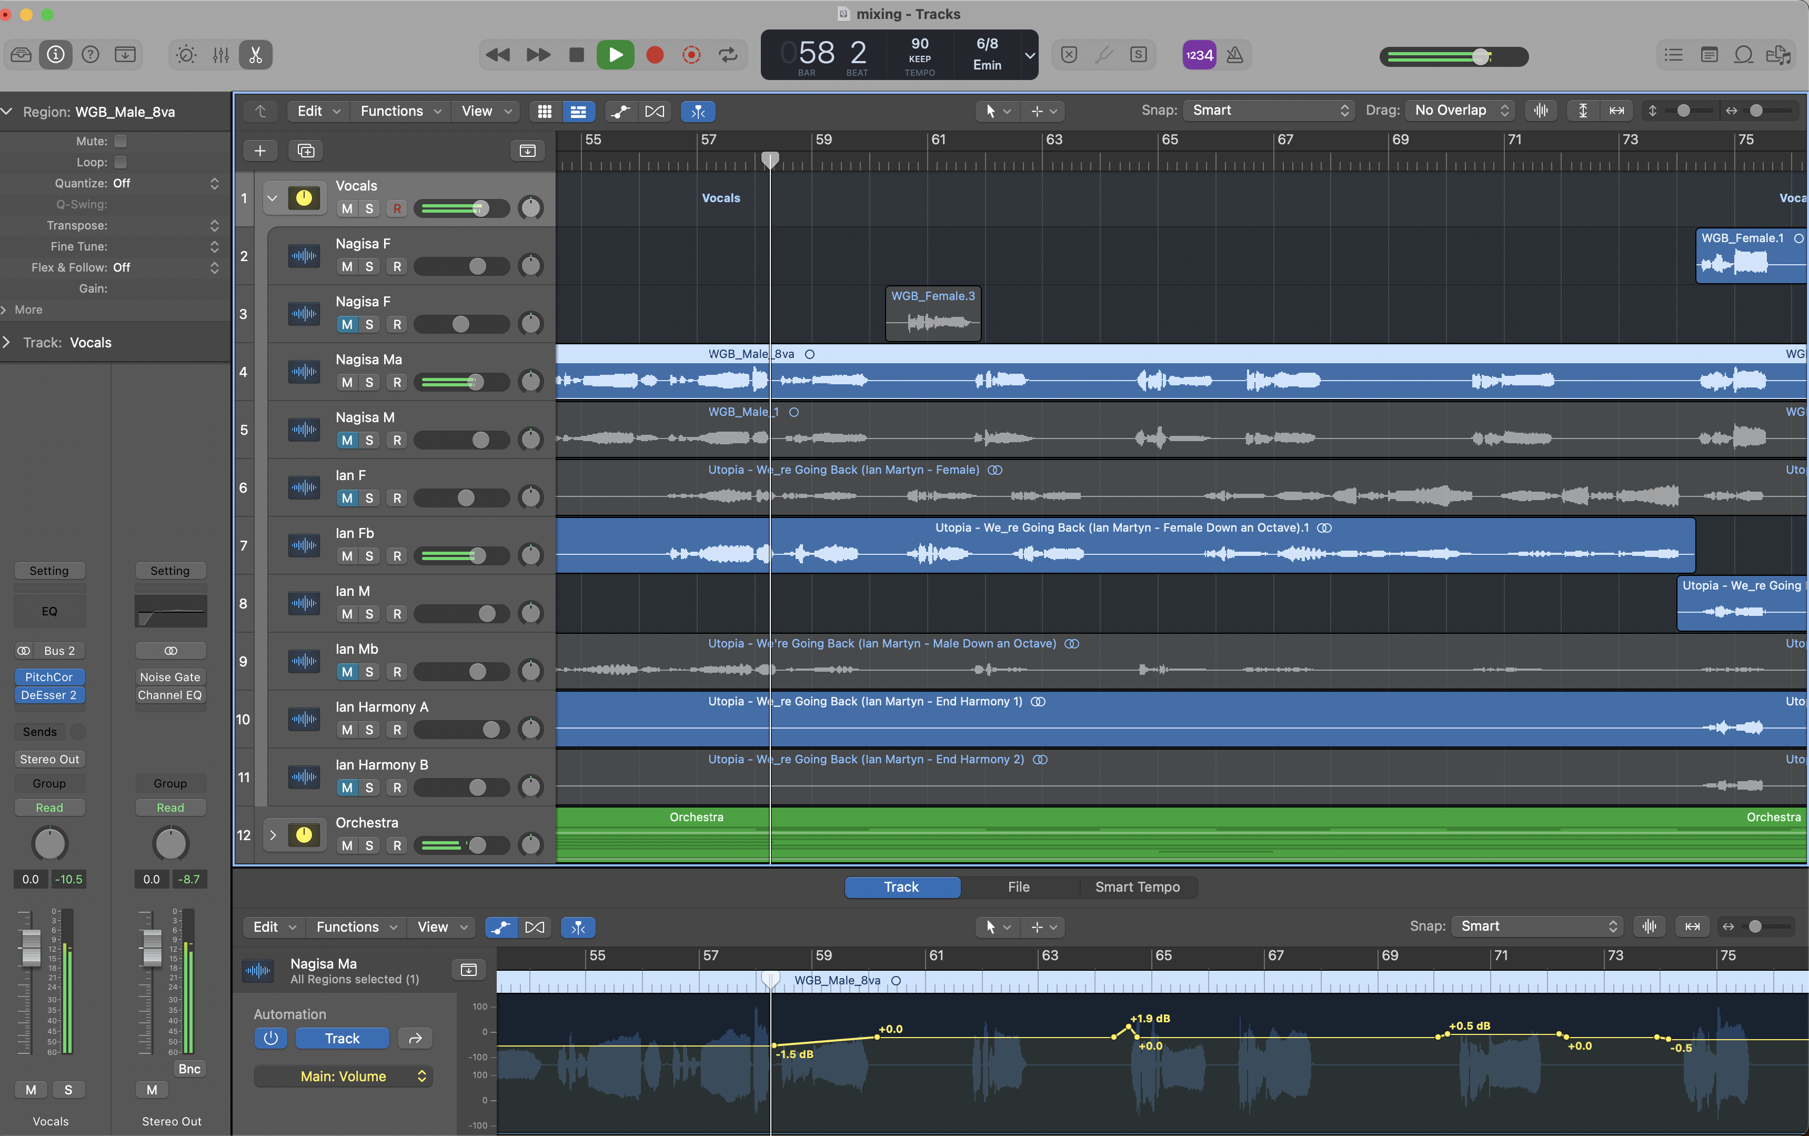Click the Vocals strip Setting button
Screen dimensions: 1809x1136
tap(49, 571)
